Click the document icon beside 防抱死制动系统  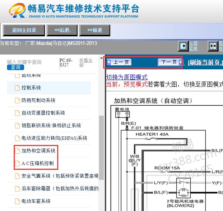coord(17,100)
